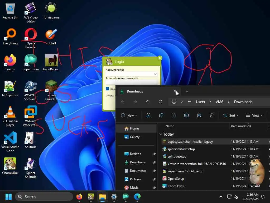The height and width of the screenshot is (203, 270).
Task: Open Documents in the navigation pane
Action: point(137,171)
